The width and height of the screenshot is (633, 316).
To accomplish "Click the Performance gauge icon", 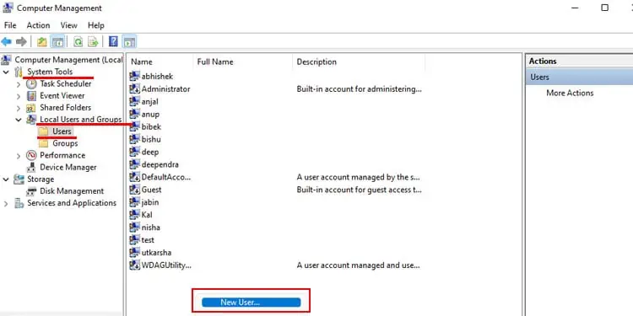I will click(x=31, y=155).
